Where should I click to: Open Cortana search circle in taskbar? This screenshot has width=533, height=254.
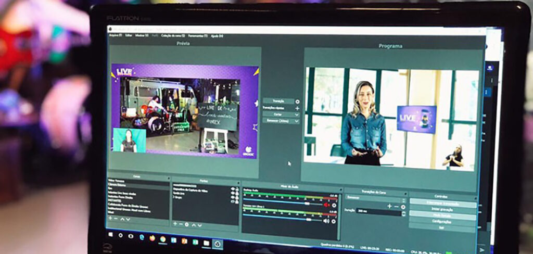point(121,235)
